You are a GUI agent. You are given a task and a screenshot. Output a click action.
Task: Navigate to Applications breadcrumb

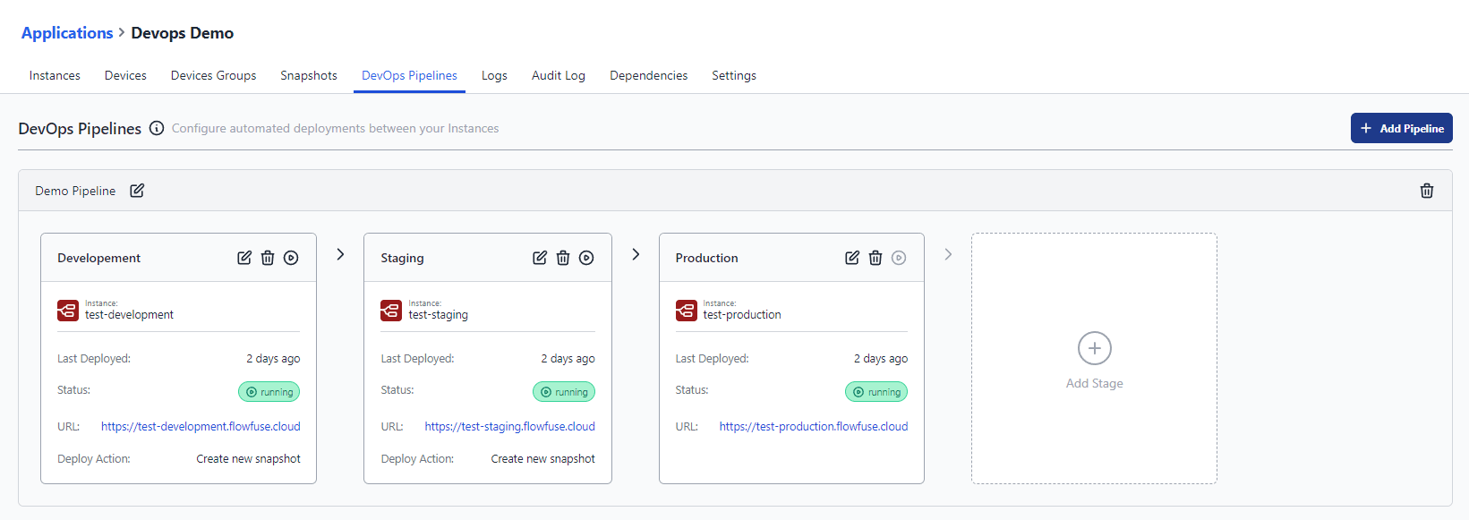67,33
